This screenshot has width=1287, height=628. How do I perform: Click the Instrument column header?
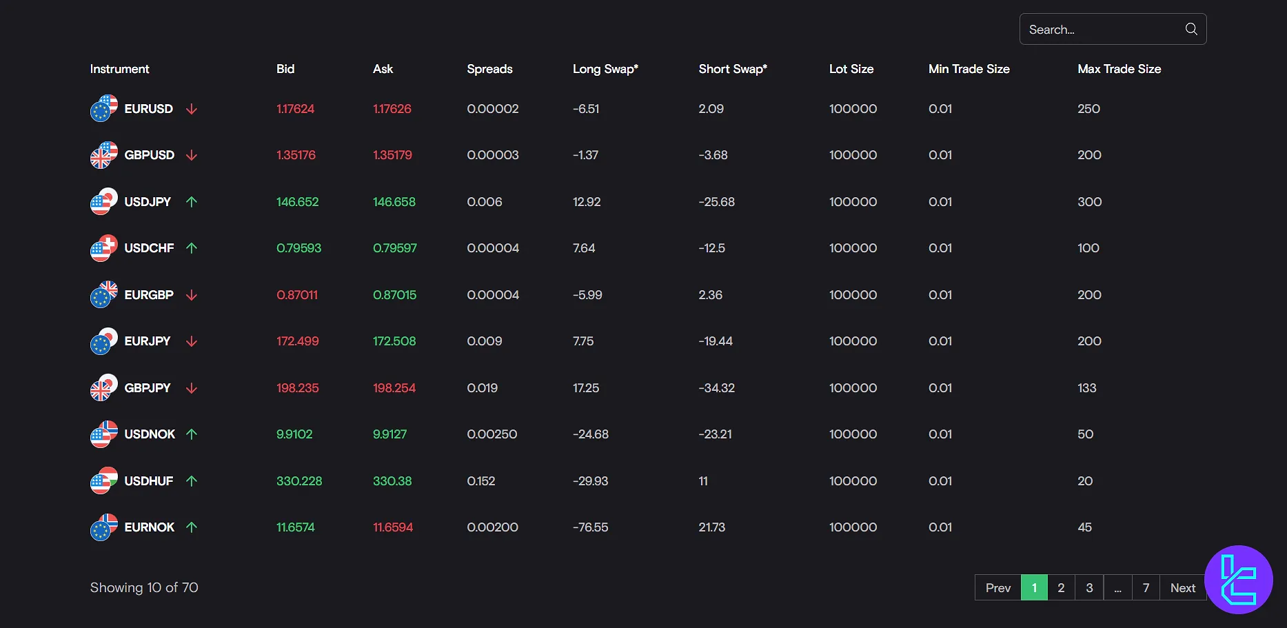click(119, 69)
